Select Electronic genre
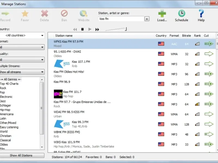218x163 pixels. (x=6, y=97)
